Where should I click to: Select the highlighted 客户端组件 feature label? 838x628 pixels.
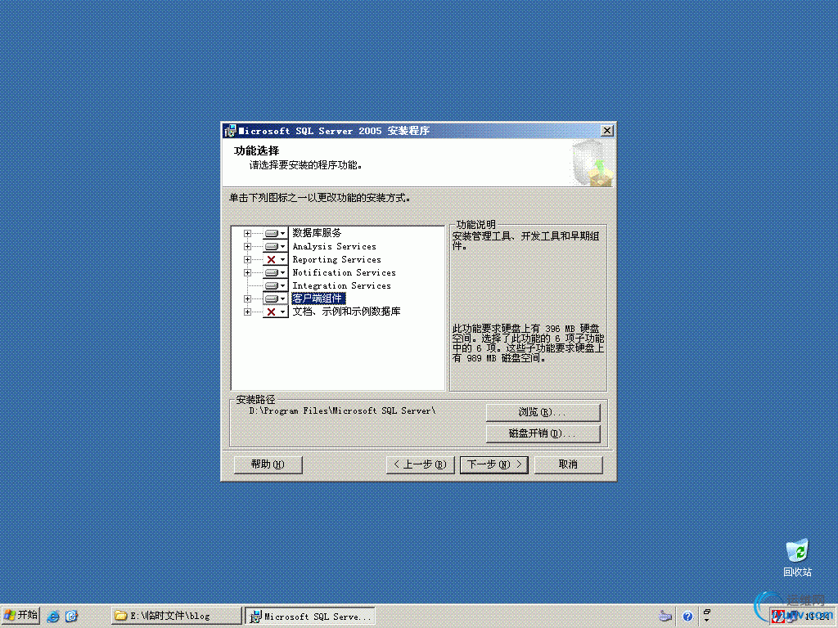(318, 298)
